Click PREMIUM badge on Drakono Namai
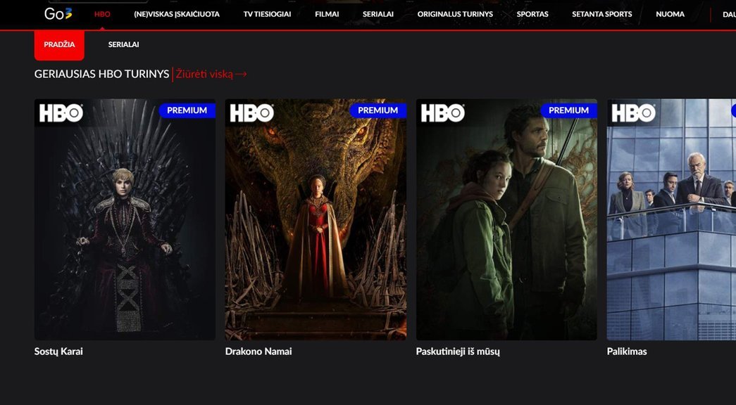 378,110
